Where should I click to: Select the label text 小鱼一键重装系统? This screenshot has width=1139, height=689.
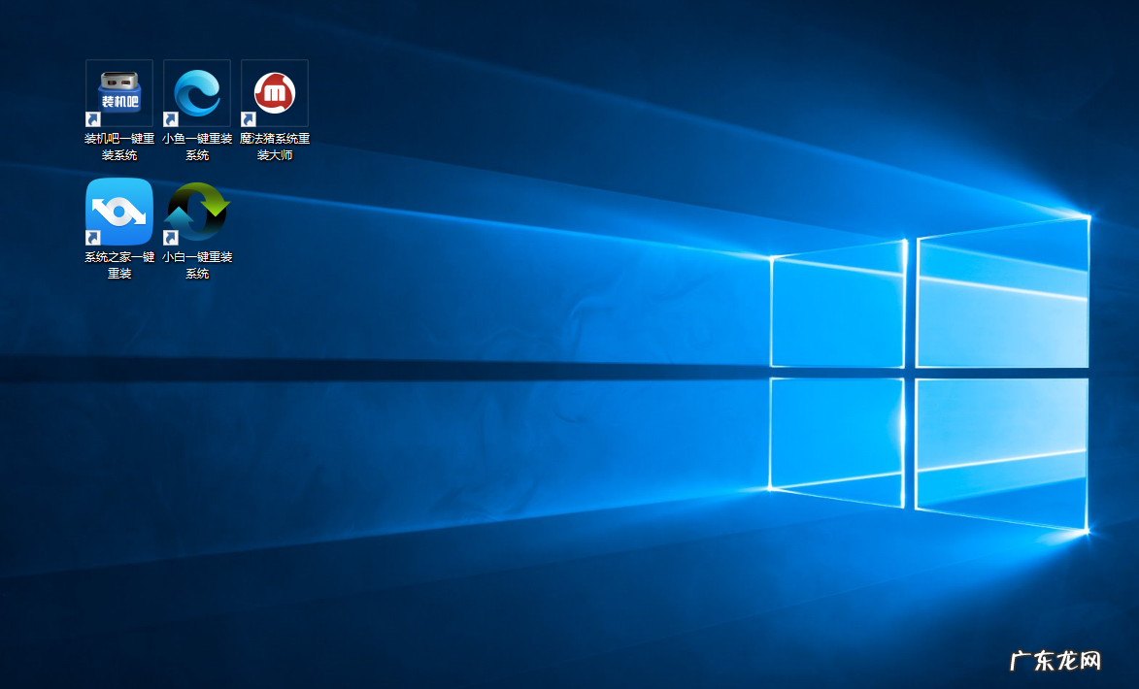pyautogui.click(x=196, y=146)
